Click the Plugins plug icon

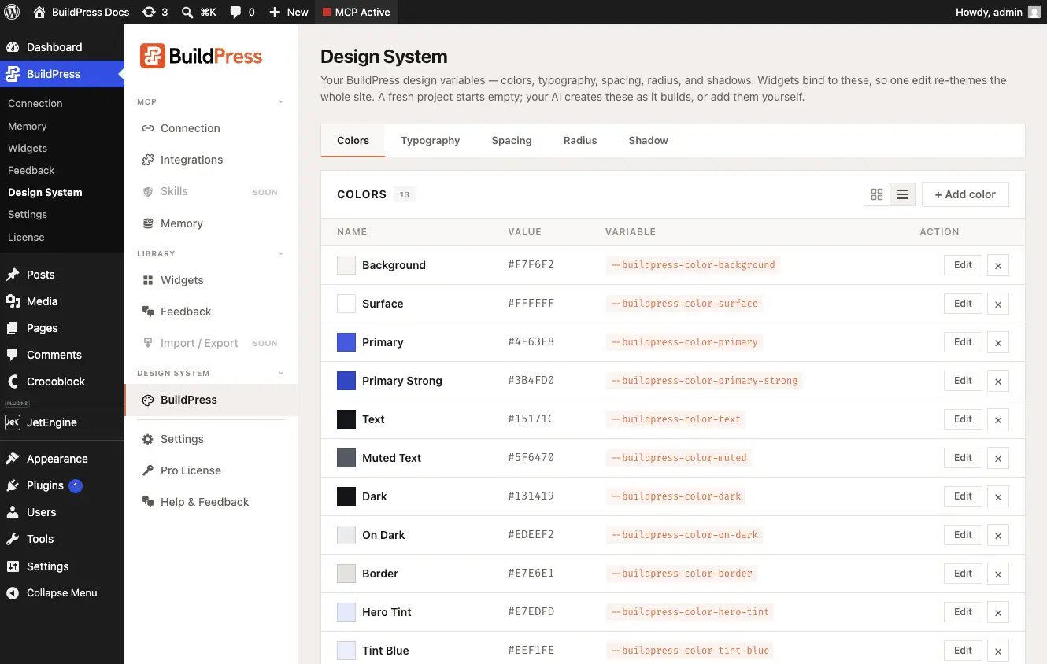(13, 485)
